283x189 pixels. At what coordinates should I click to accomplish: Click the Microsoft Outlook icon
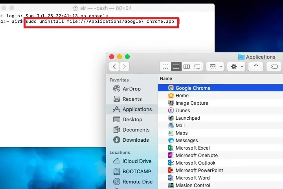171,163
